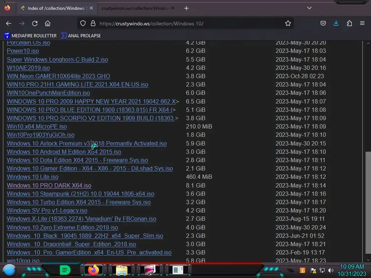Download WIN.Neon.GAMER10X64lite.2023.GHO
Image resolution: width=371 pixels, height=278 pixels.
coord(58,76)
